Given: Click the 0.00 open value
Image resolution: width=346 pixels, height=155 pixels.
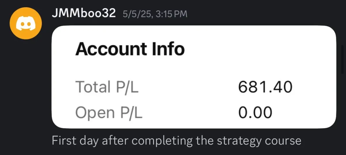Looking at the screenshot, I should [x=255, y=112].
